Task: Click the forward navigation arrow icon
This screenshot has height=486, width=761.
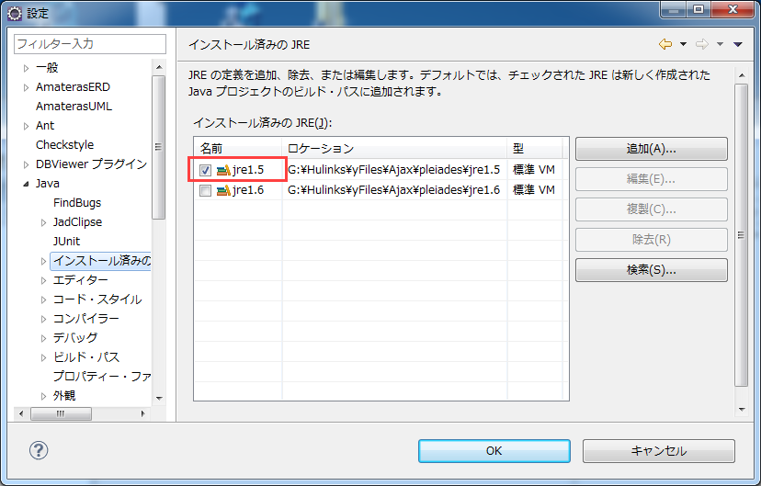Action: pos(701,44)
